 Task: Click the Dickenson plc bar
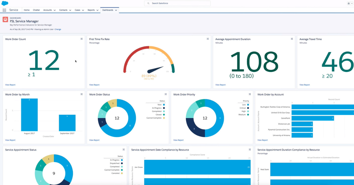(302, 124)
